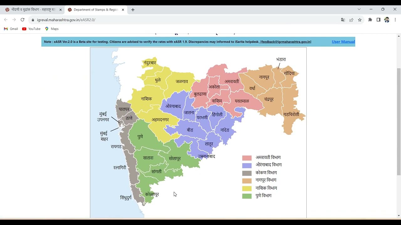
Task: Select यवतमाळ district on the map
Action: pos(242,101)
